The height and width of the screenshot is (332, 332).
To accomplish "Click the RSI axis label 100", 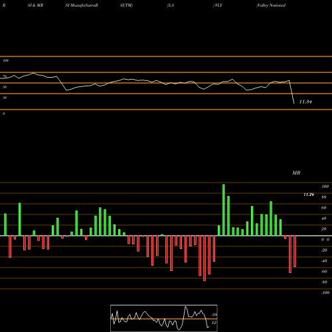I will [x=5, y=60].
